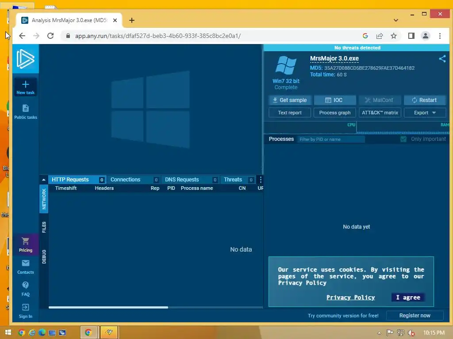Switch to HTTP Requests tab
453x339 pixels.
77,180
